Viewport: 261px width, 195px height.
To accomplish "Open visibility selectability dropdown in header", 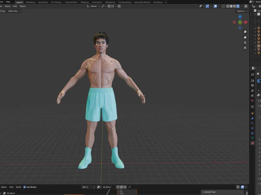I will pos(202,6).
